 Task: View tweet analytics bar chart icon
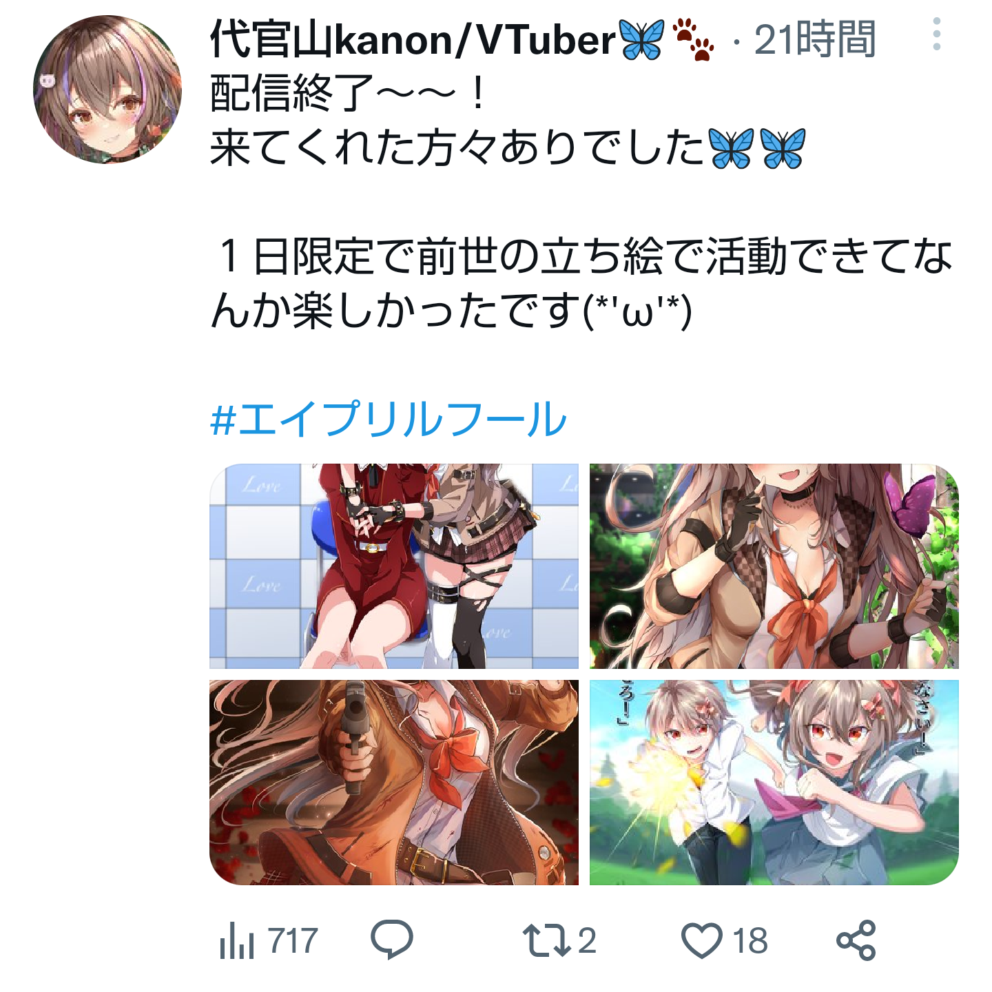coord(236,940)
